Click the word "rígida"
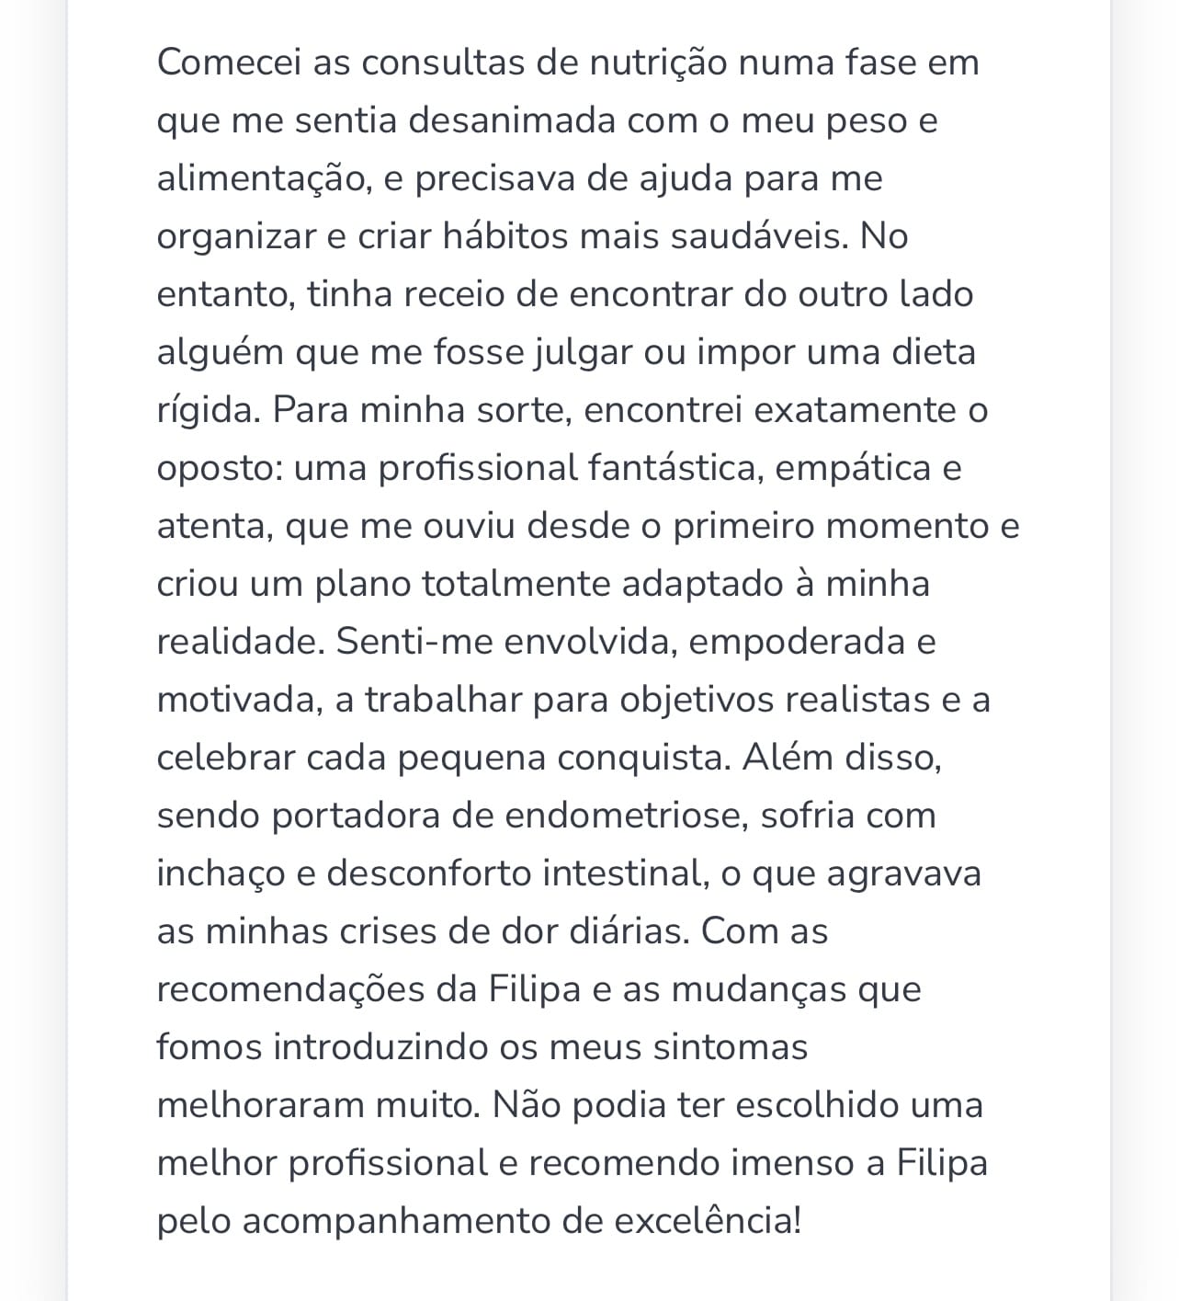1179x1301 pixels. coord(208,410)
